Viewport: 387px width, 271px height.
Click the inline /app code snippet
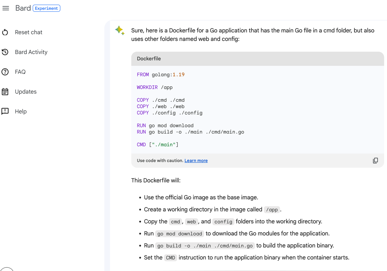272,210
